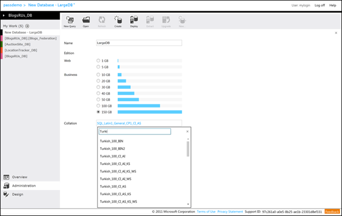Click the collation list scroll up arrow

pos(188,139)
